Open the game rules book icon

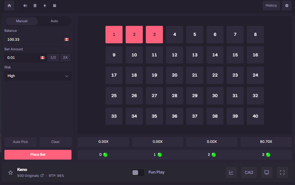click(35, 6)
